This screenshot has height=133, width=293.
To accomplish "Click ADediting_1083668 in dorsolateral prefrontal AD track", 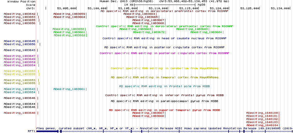I will [x=148, y=23].
